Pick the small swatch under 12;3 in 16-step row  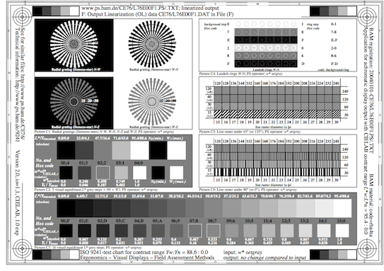(287, 231)
